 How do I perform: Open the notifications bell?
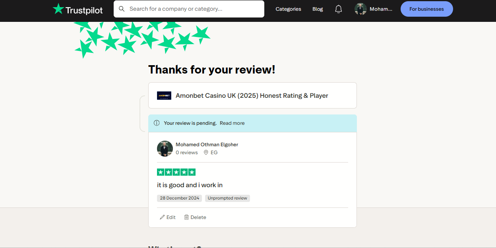(x=338, y=9)
